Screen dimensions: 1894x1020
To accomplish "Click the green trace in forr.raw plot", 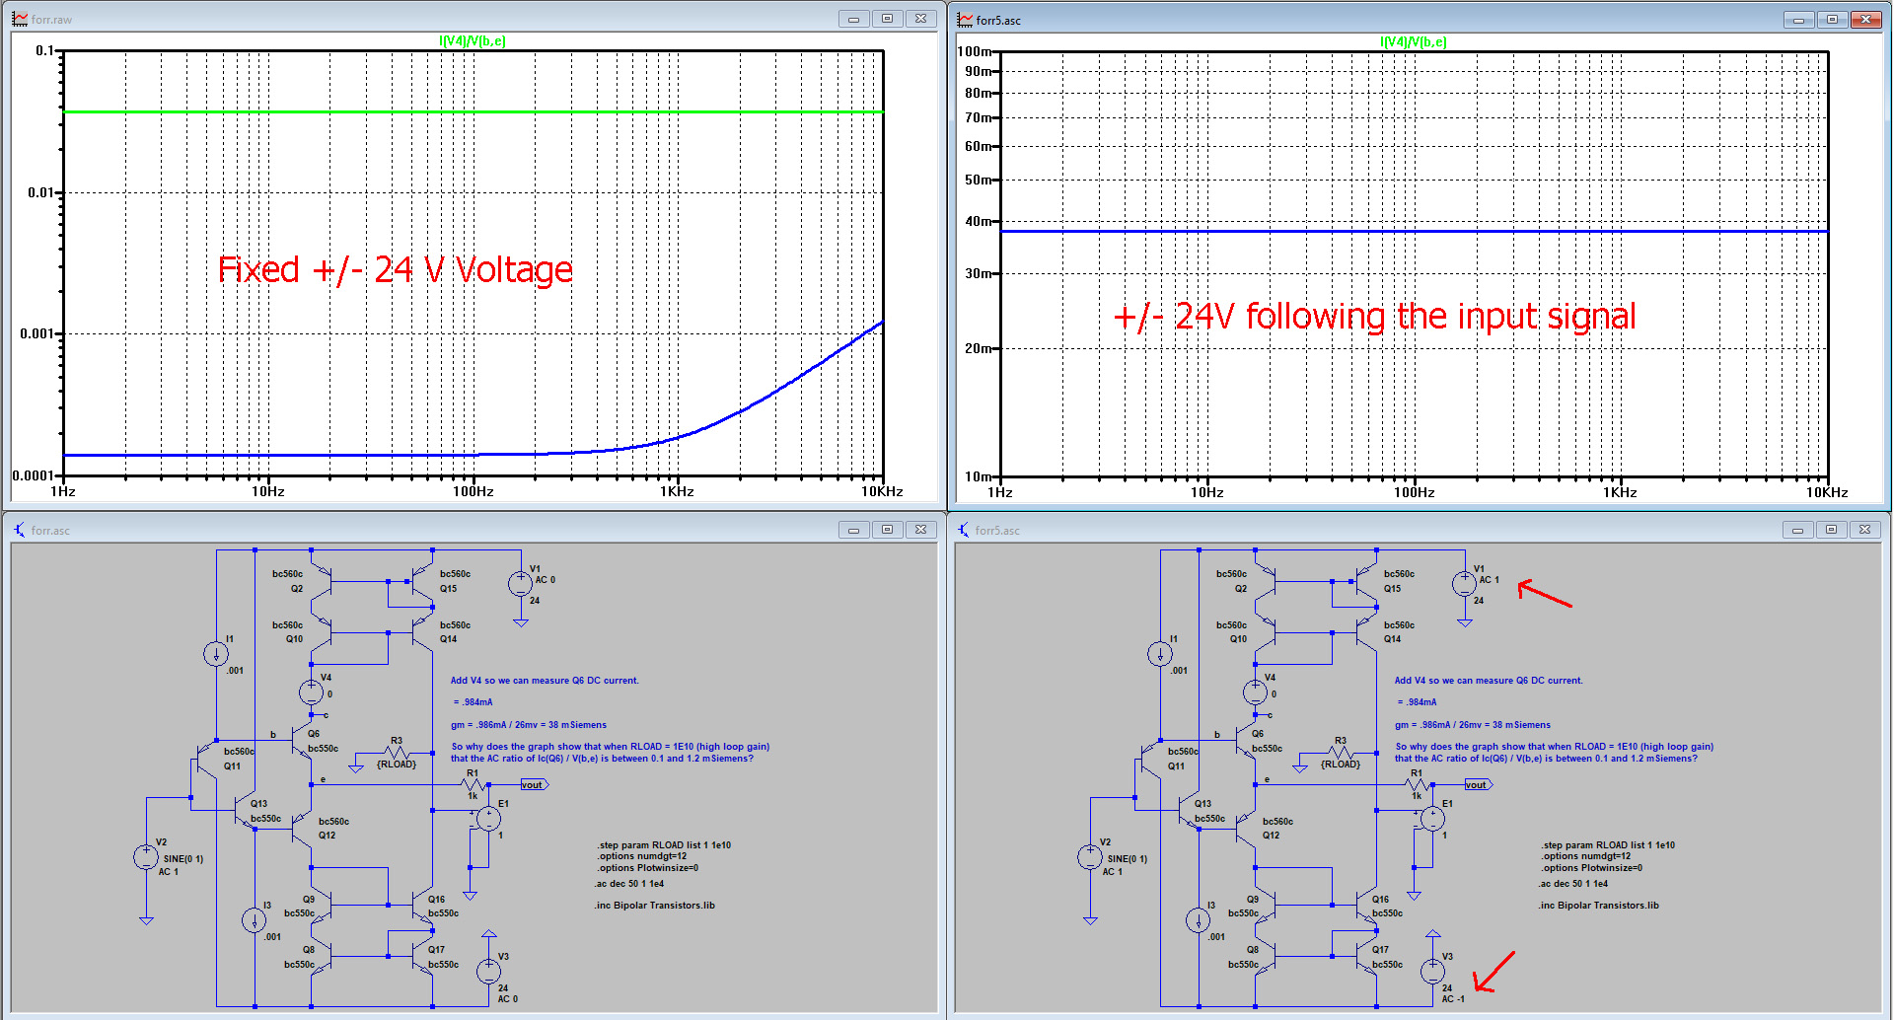I will [x=473, y=111].
